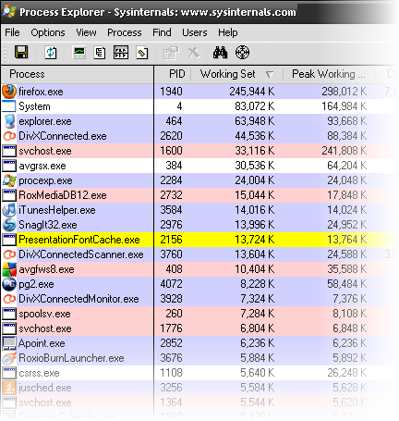The image size is (399, 421).
Task: Open the Process menu
Action: click(125, 32)
